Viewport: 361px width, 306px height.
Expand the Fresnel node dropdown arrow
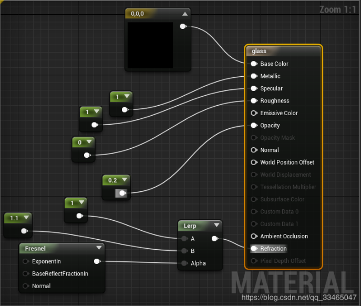coord(99,248)
